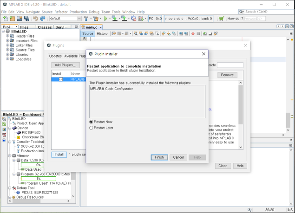Open the Run Project dropdown arrow
Image resolution: width=295 pixels, height=213 pixels.
110,19
